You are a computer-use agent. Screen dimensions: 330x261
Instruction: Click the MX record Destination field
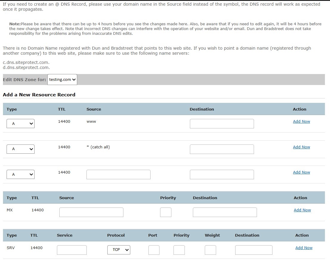(225, 212)
